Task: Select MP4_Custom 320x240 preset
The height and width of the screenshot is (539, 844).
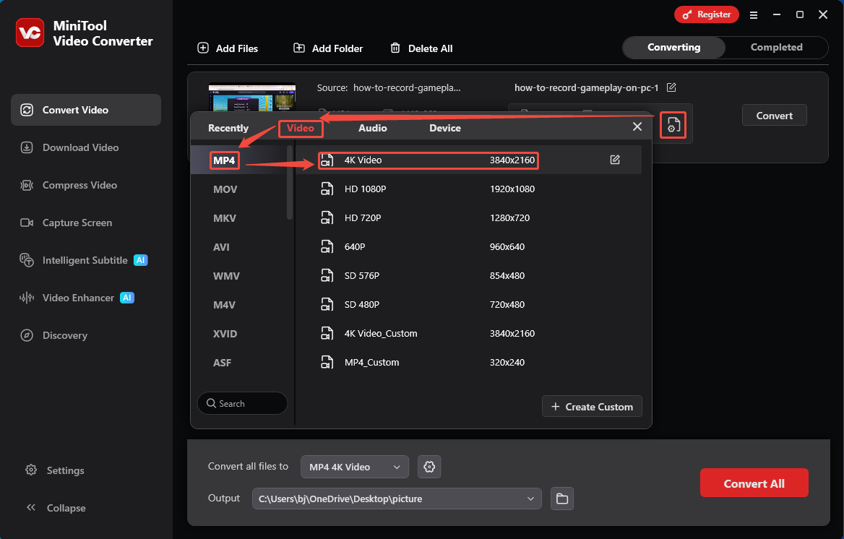Action: tap(469, 363)
